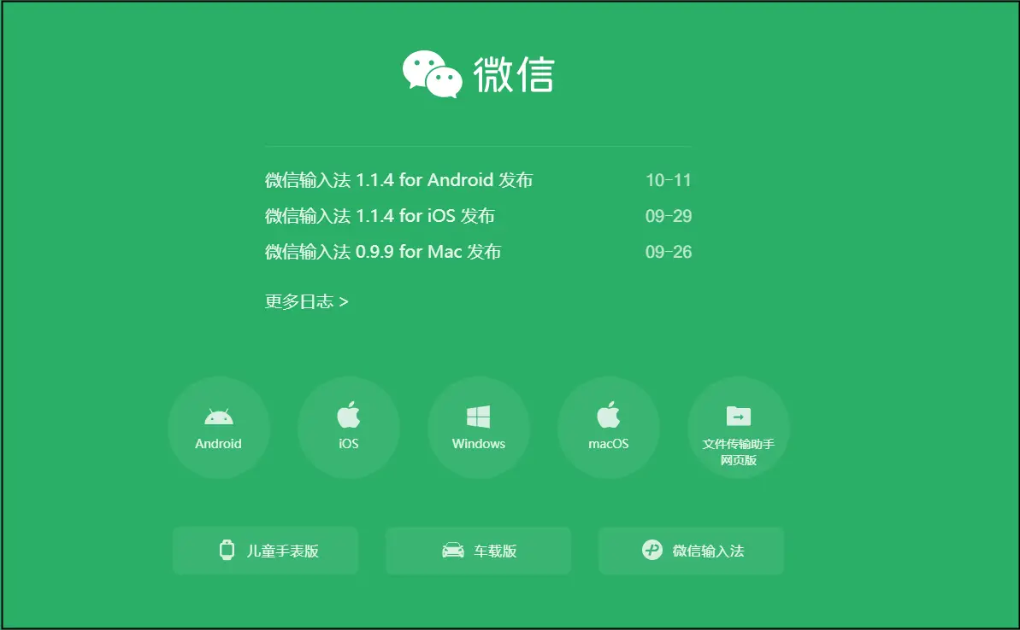This screenshot has width=1020, height=630.
Task: Click the 10-11 release date text
Action: pos(669,180)
